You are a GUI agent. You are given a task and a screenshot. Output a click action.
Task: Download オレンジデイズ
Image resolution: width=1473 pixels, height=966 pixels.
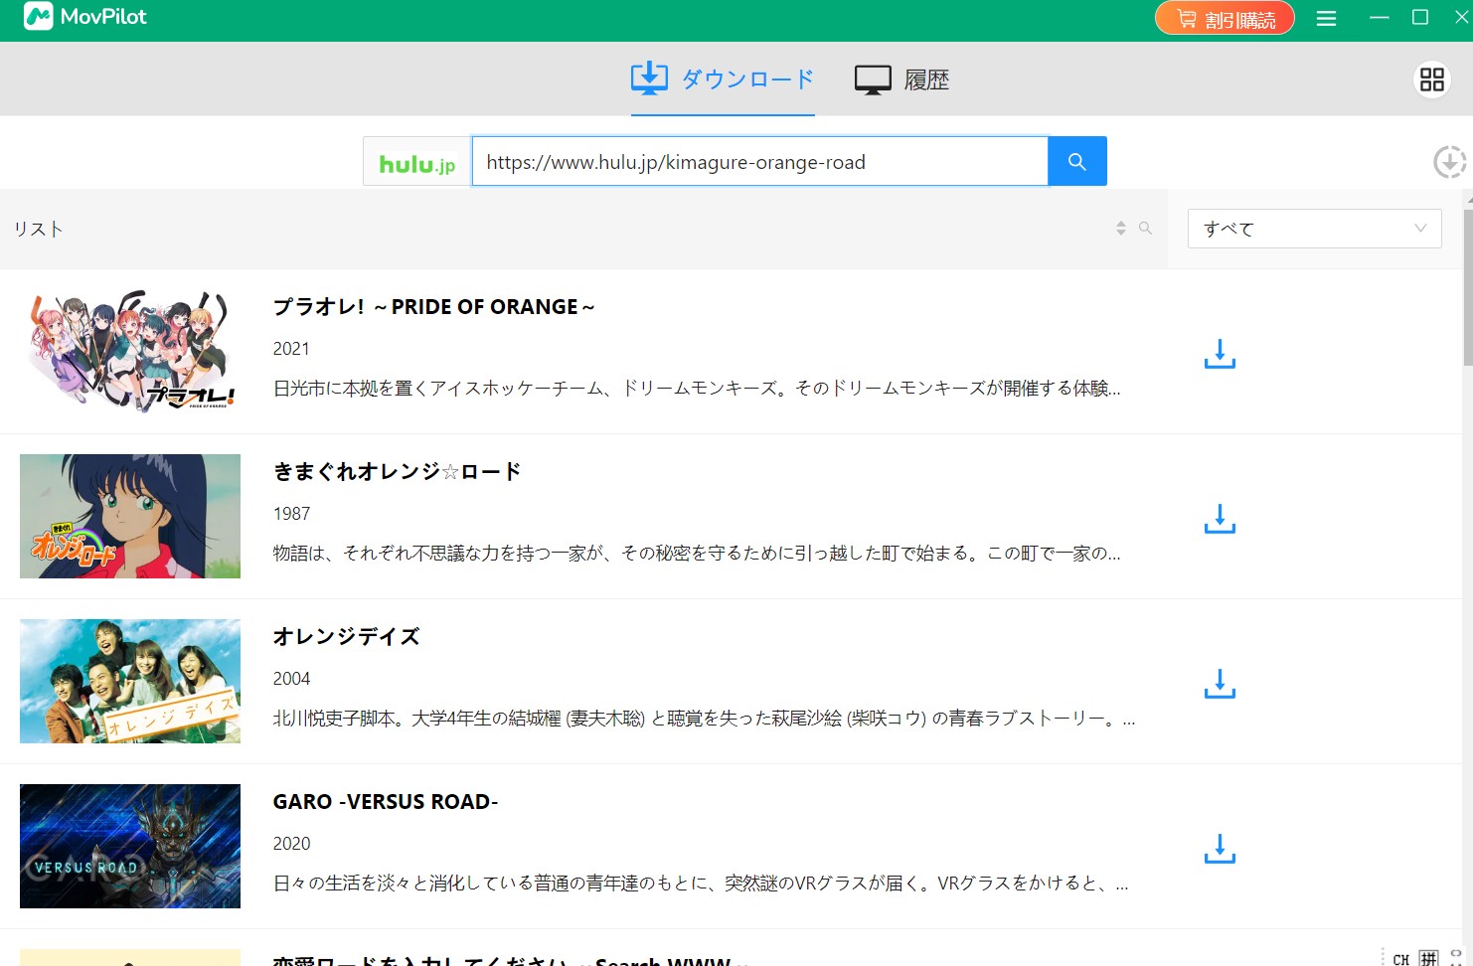tap(1220, 684)
